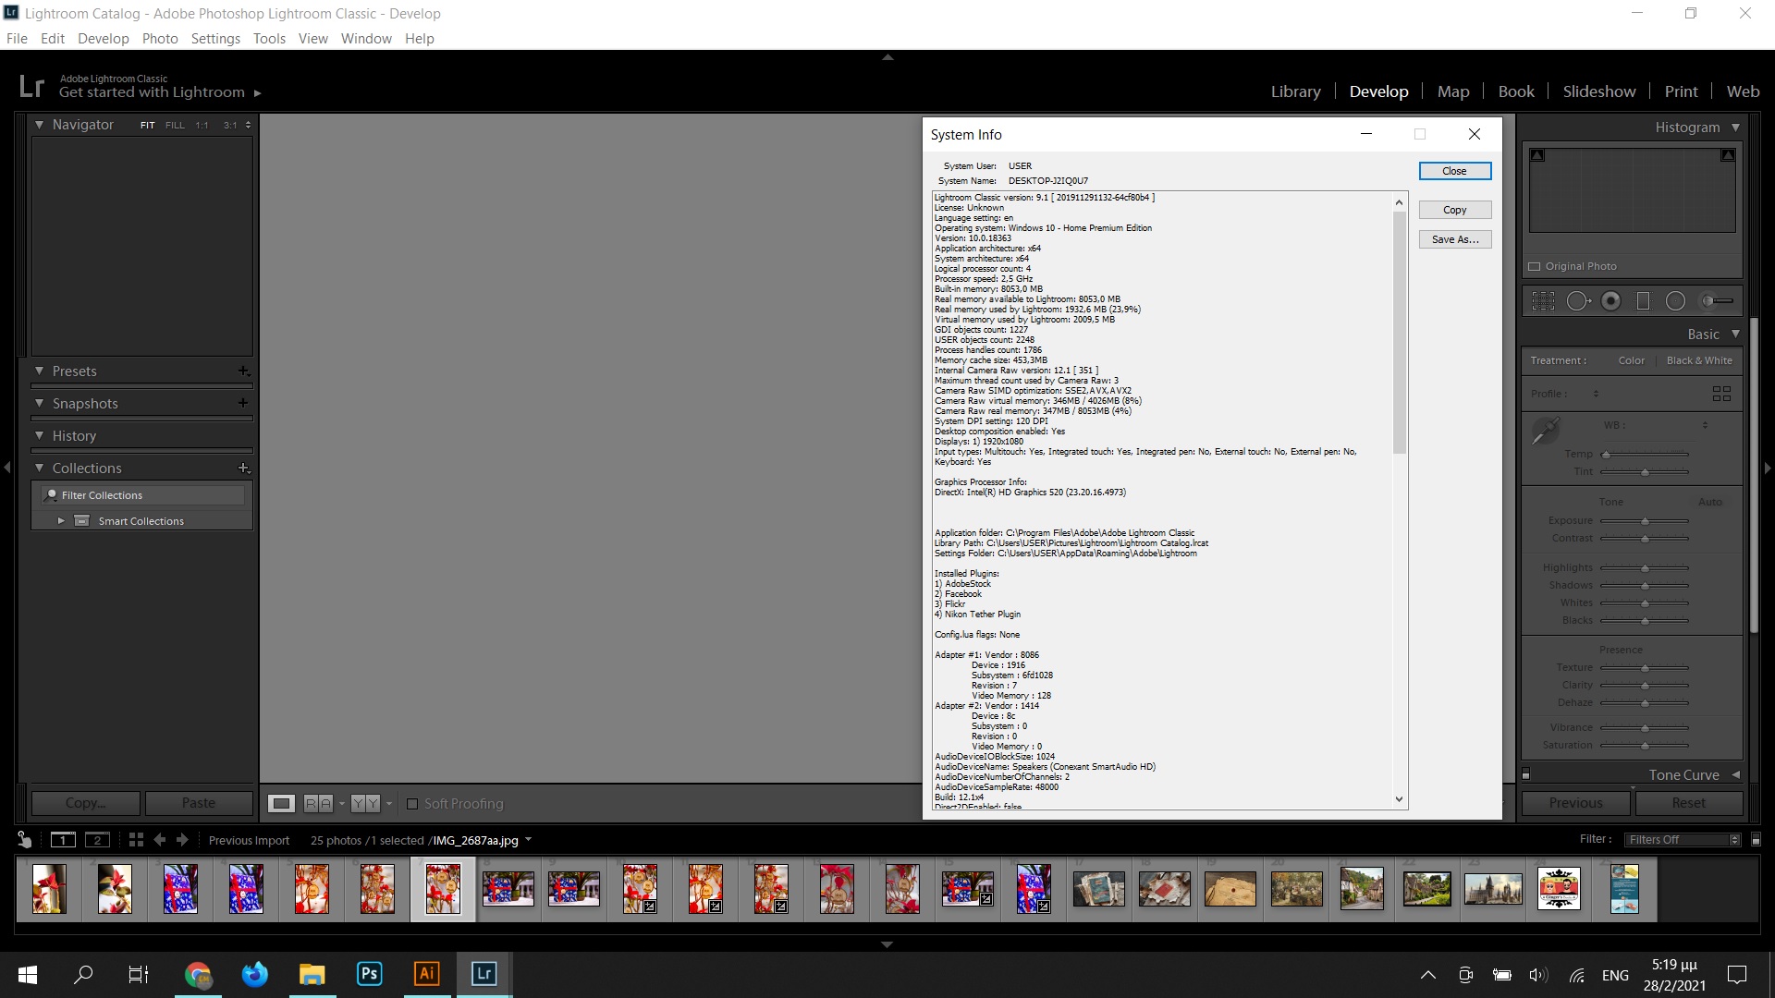Select the Spot Removal tool
The image size is (1775, 998).
[1577, 301]
